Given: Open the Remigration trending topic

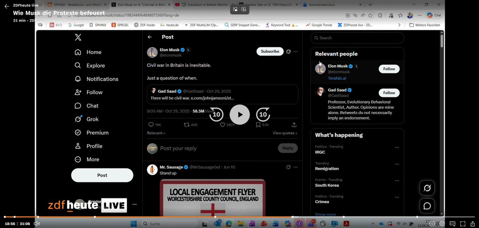Looking at the screenshot, I should (327, 169).
